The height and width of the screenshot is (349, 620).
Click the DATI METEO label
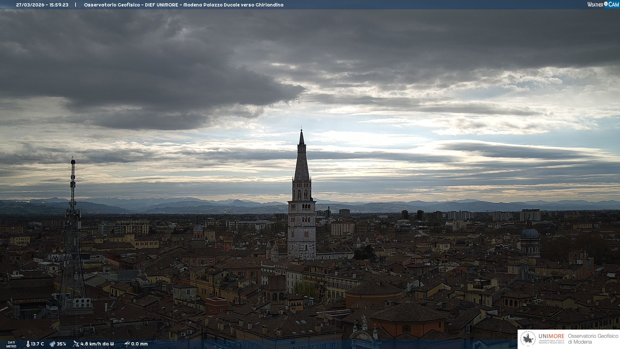[11, 344]
